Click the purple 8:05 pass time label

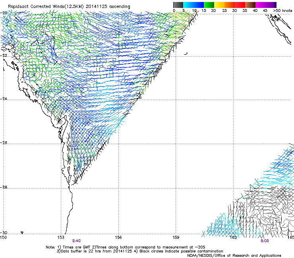(x=265, y=241)
